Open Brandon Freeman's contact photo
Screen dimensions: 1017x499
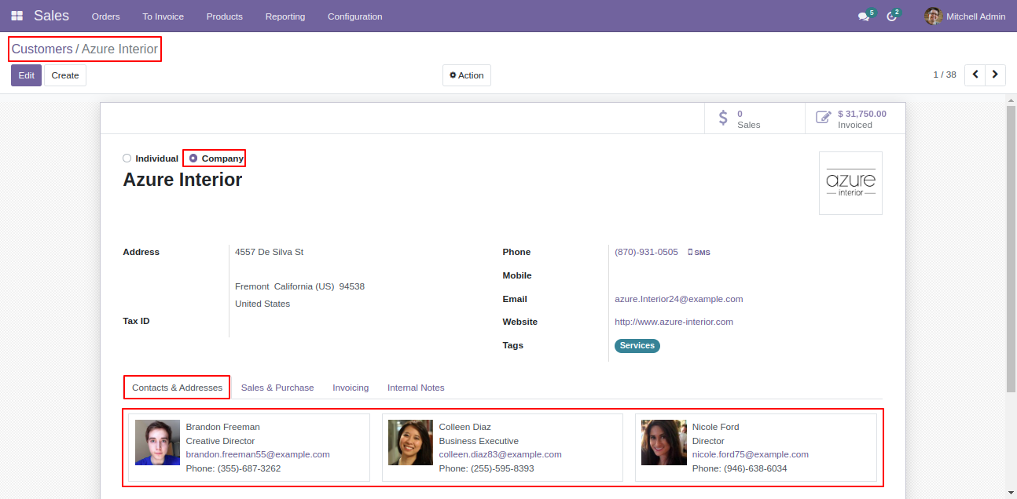(157, 443)
